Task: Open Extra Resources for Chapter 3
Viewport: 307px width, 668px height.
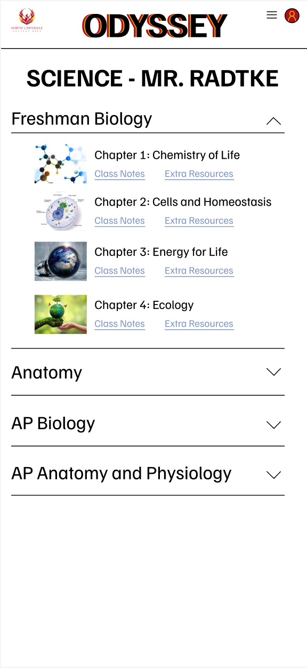Action: [199, 271]
